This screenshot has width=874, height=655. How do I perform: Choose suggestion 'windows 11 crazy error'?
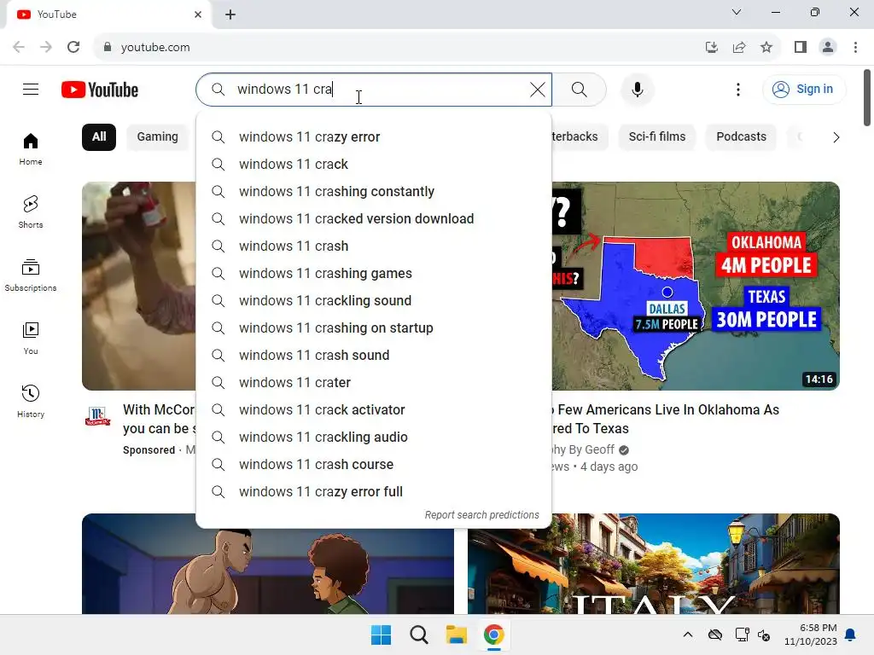point(374,137)
